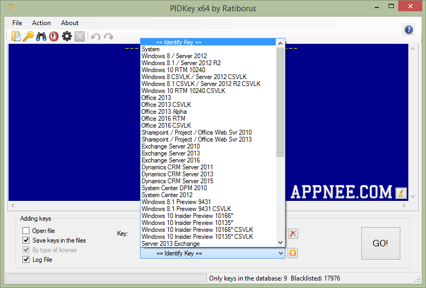Select Windows 8.1 Preview 9431 entry
426x288 pixels.
[x=208, y=202]
